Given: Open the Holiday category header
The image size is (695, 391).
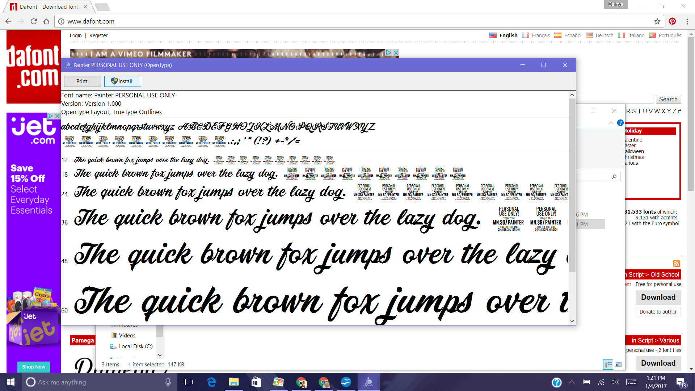Looking at the screenshot, I should [x=633, y=131].
